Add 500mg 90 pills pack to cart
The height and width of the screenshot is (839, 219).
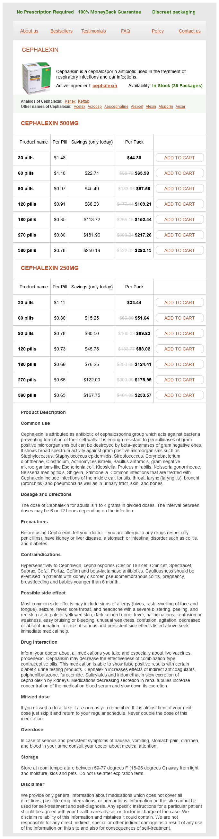[x=180, y=189]
